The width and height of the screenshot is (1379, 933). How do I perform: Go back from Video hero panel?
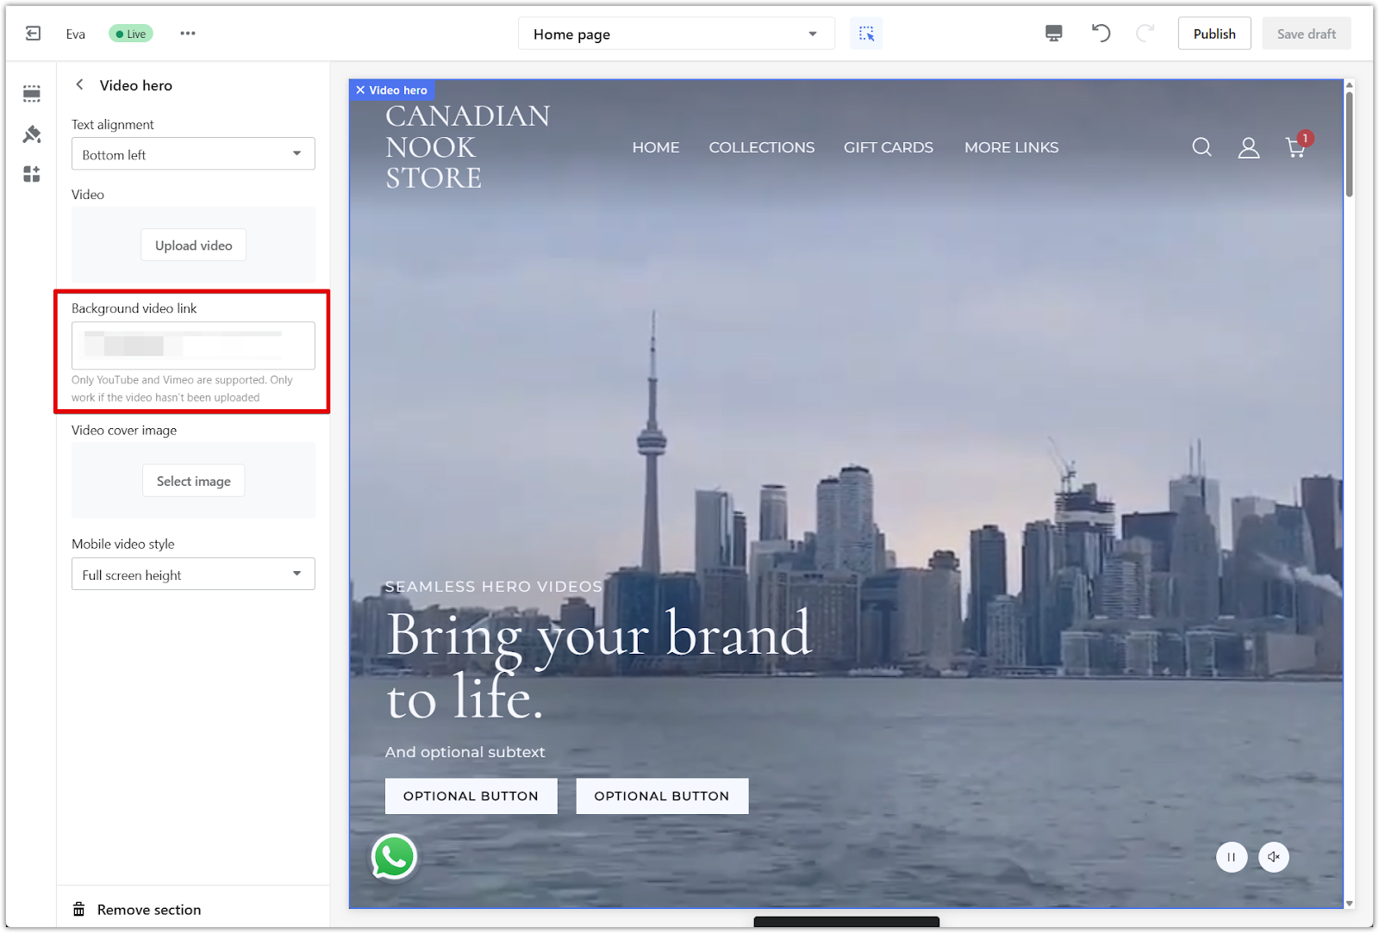coord(80,84)
